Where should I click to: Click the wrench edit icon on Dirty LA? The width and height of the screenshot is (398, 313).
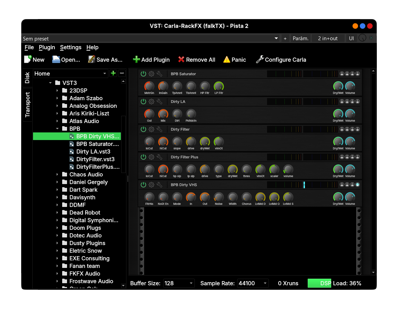pos(159,102)
